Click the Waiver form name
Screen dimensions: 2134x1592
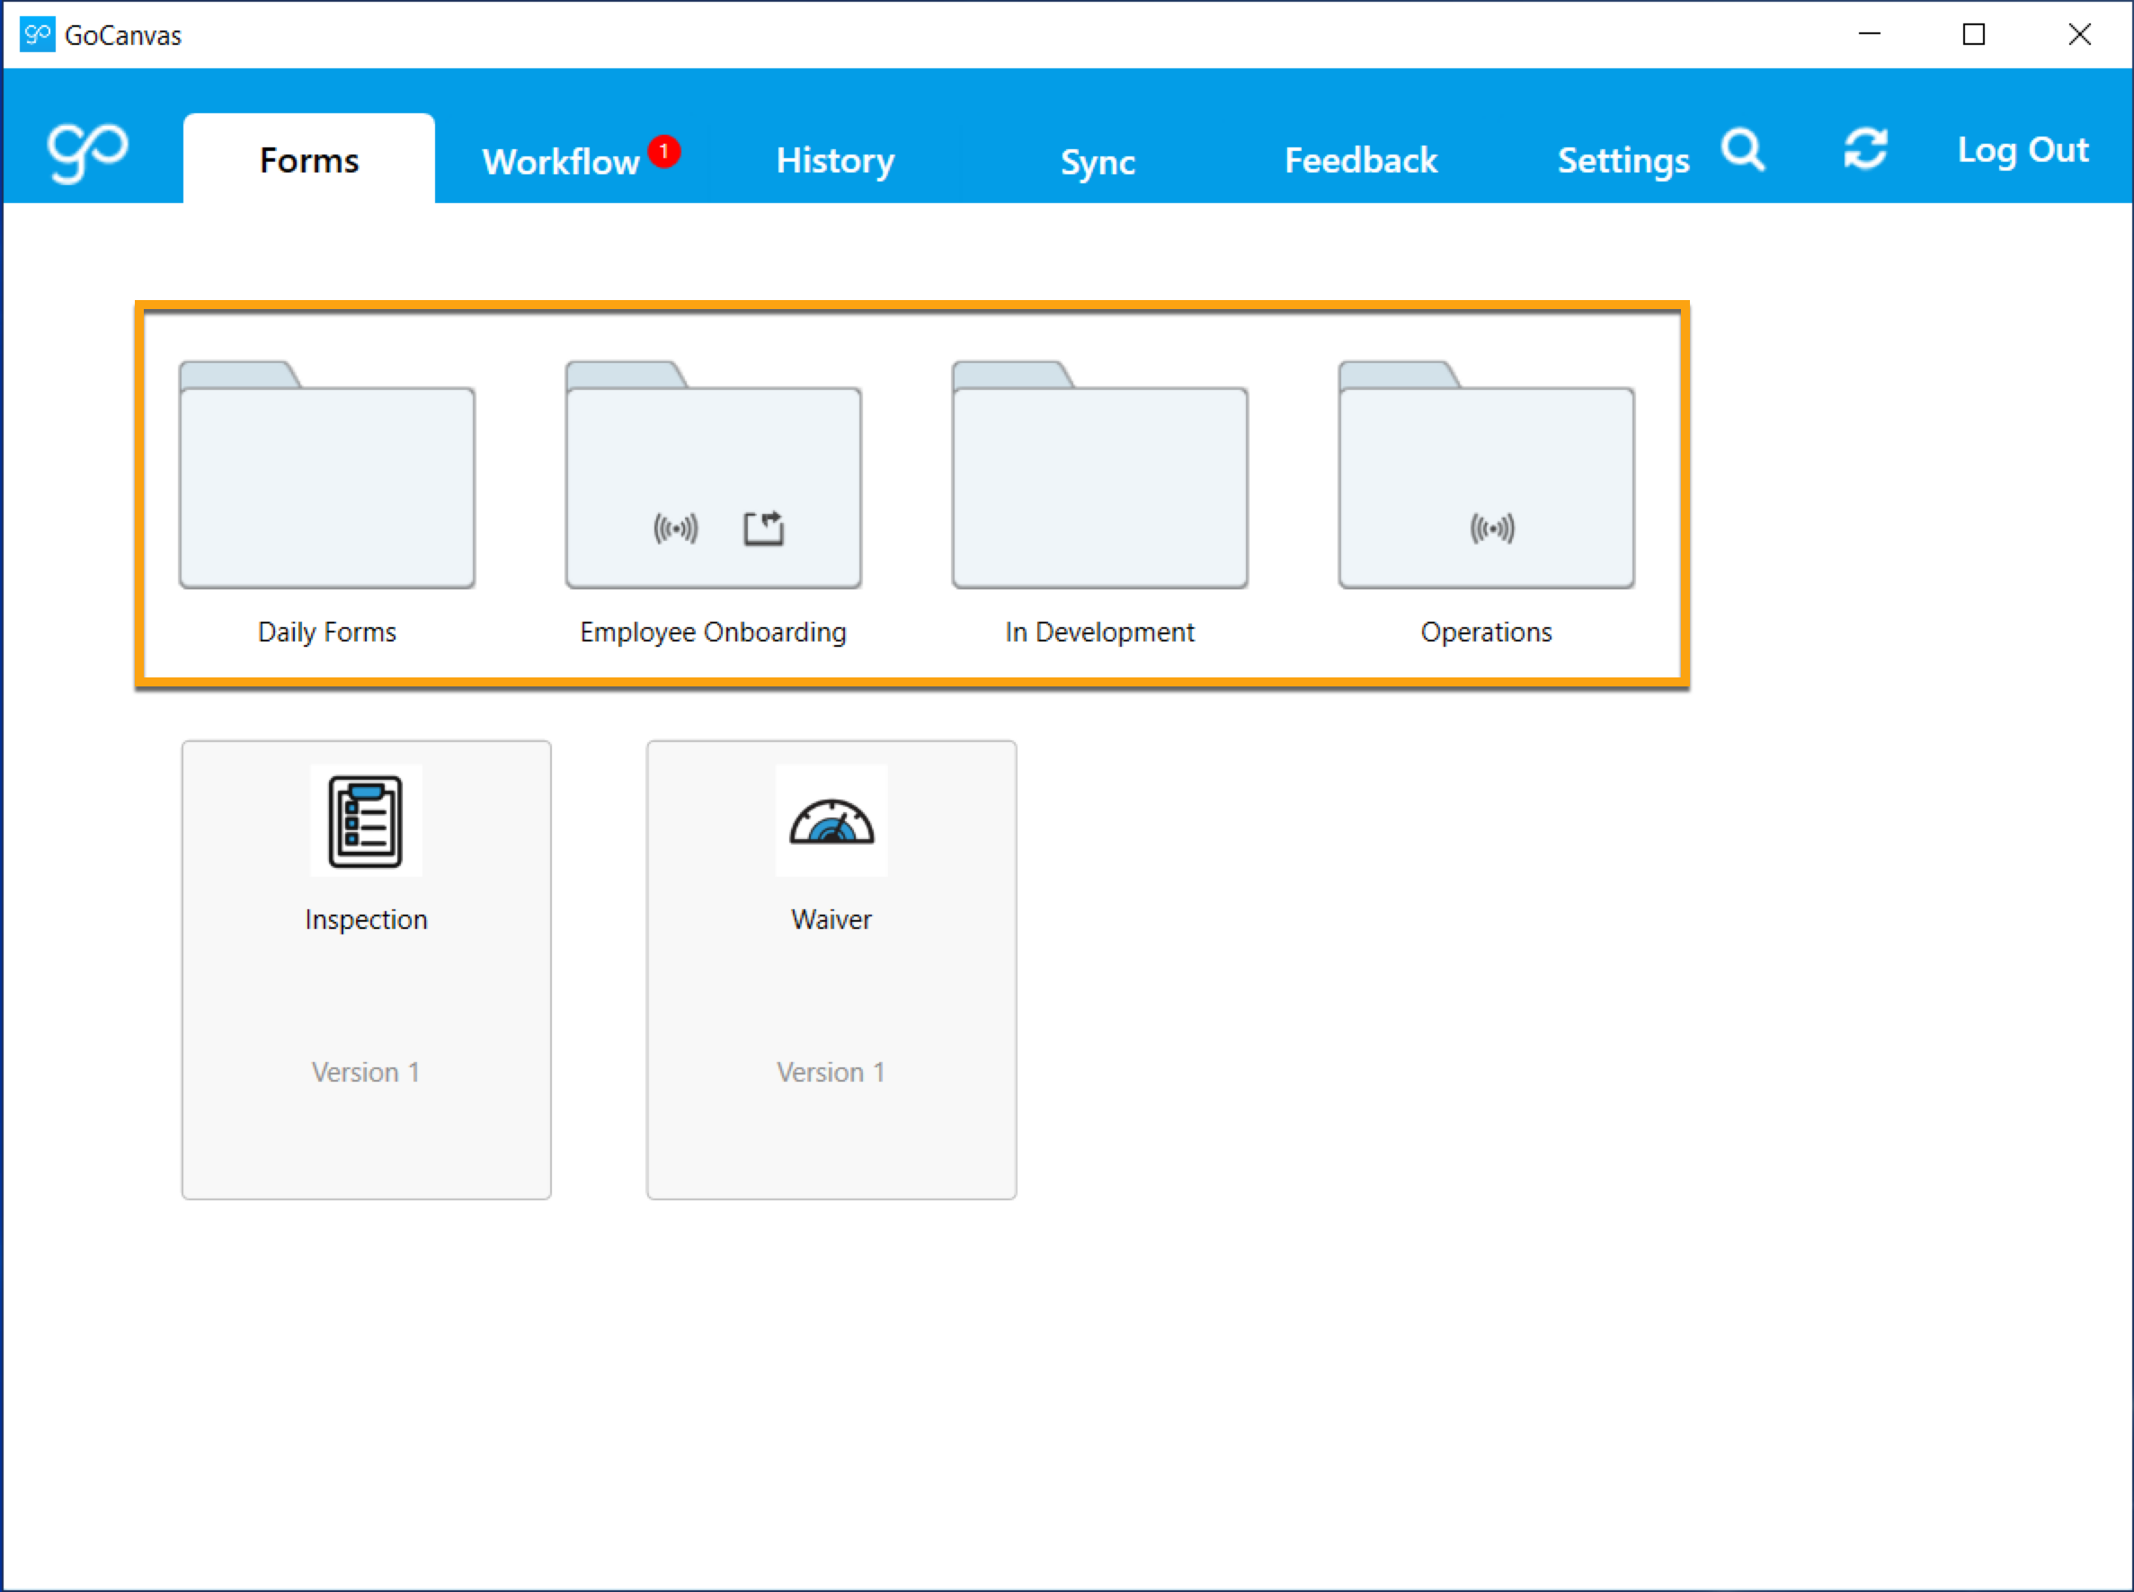coord(831,919)
